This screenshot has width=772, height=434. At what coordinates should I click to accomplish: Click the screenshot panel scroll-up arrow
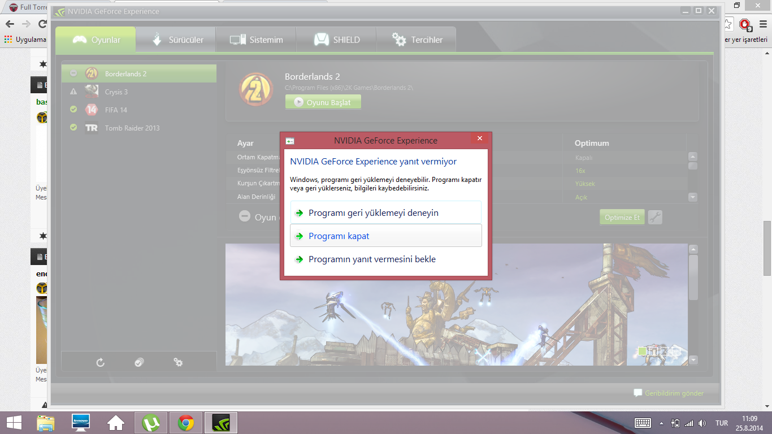pyautogui.click(x=693, y=249)
